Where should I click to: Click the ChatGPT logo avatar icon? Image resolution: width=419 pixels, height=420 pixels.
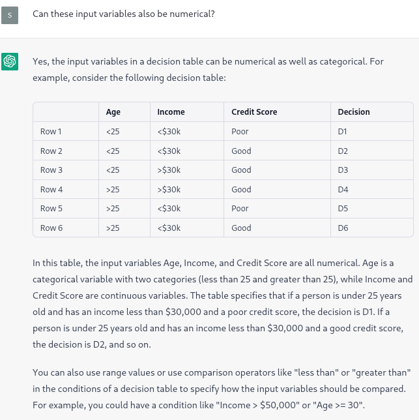[x=10, y=61]
